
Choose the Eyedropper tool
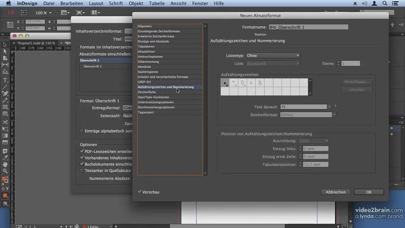pyautogui.click(x=5, y=157)
